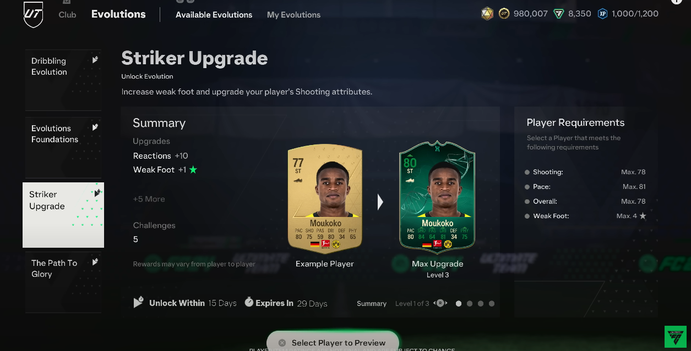Click the Unlock Within flag icon
Image resolution: width=691 pixels, height=351 pixels.
pos(138,303)
